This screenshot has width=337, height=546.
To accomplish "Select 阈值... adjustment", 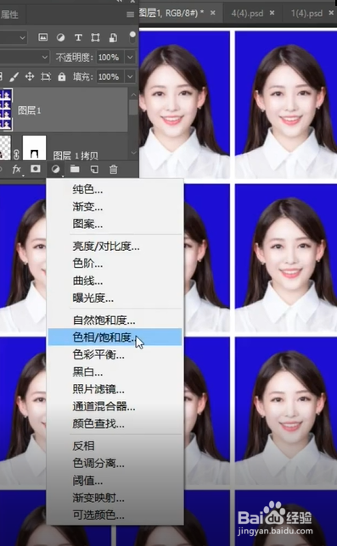I will pyautogui.click(x=115, y=481).
